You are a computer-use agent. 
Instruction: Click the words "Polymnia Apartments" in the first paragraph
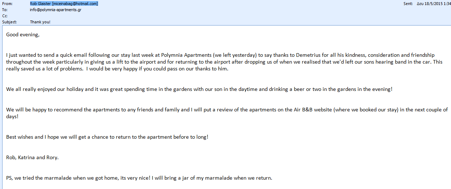(x=186, y=55)
